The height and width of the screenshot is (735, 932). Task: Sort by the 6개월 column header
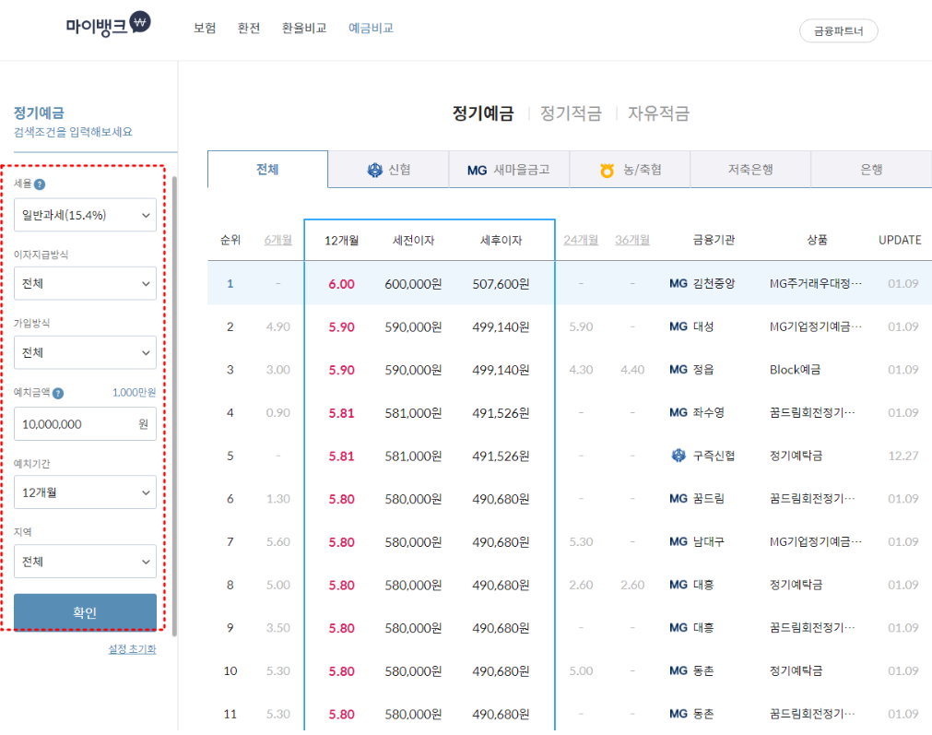coord(278,240)
